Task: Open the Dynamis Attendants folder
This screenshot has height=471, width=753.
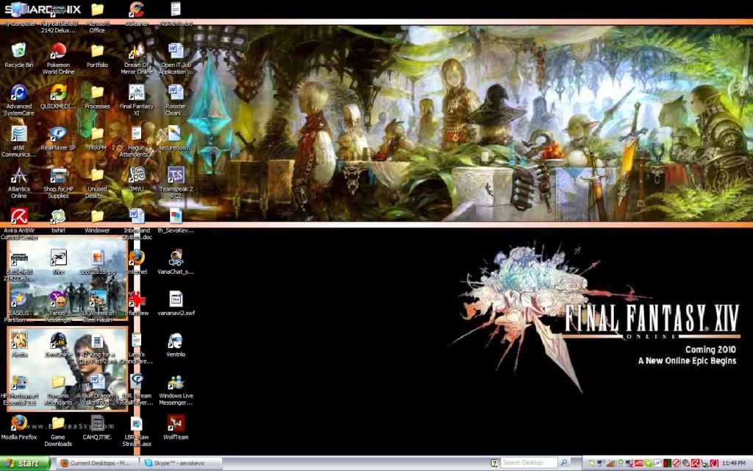Action: 58,382
